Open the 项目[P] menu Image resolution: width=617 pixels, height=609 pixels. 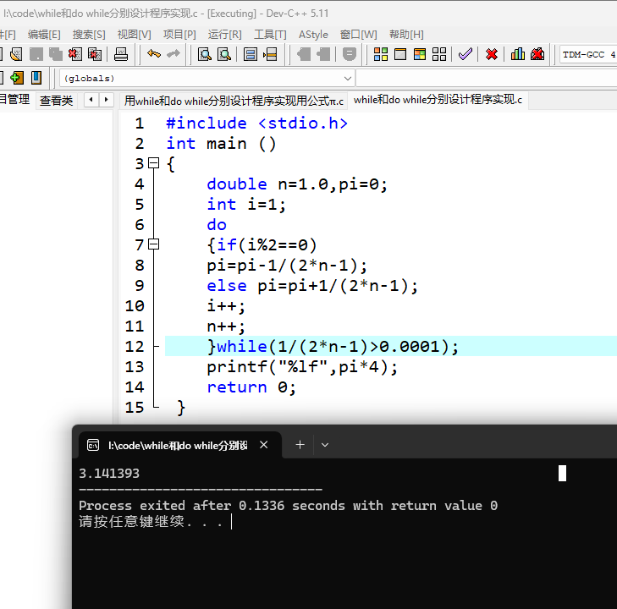point(179,35)
